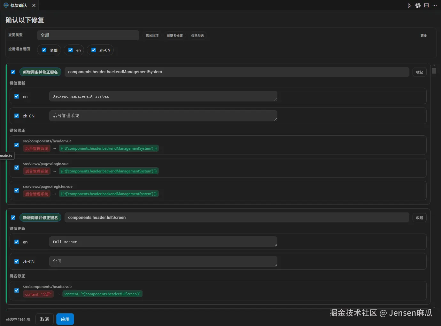This screenshot has height=326, width=441.
Task: Filter by 仅键名修正
Action: click(x=175, y=36)
